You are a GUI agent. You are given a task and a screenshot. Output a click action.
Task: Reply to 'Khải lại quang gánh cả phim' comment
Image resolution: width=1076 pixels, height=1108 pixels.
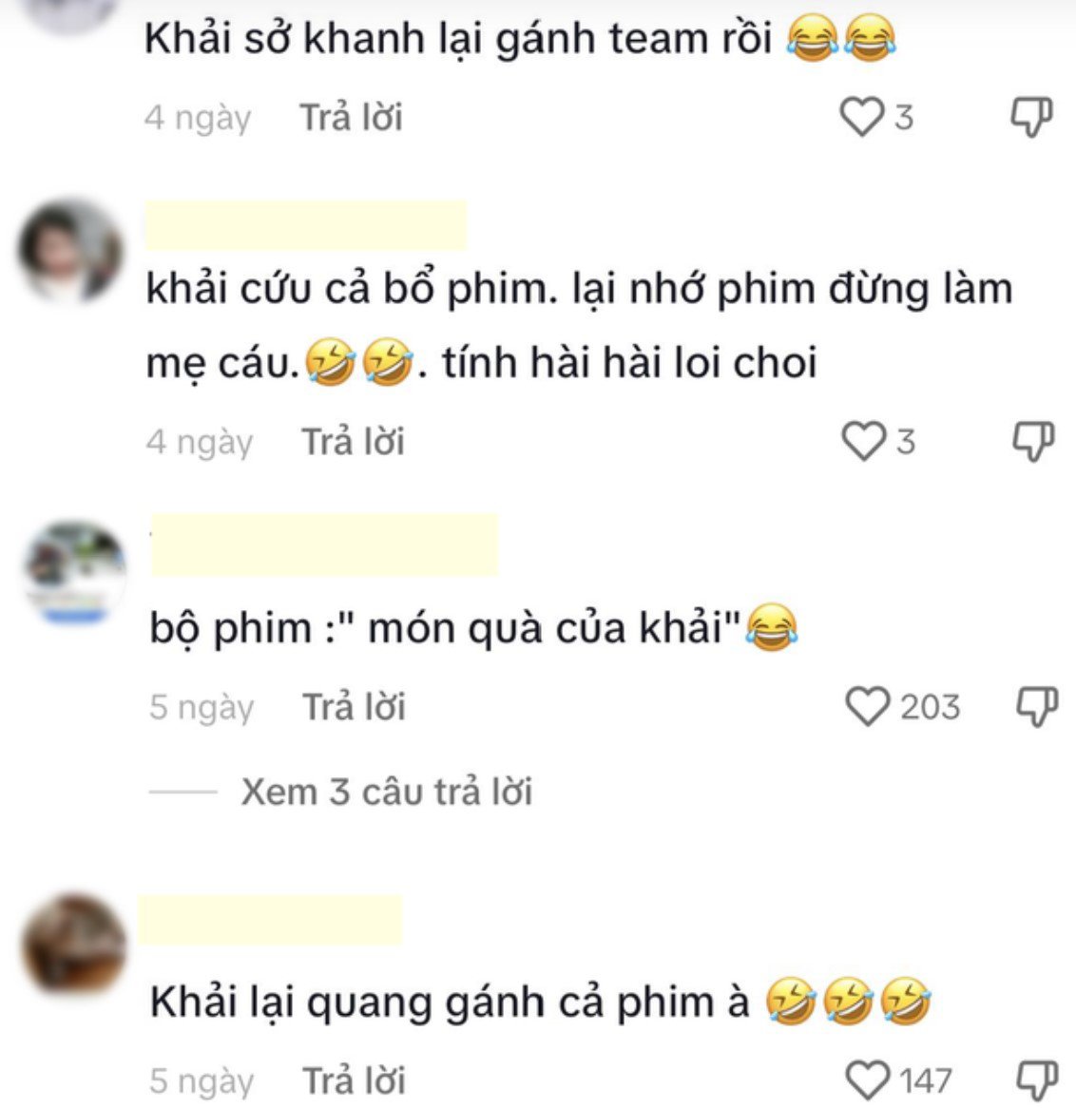point(355,1081)
